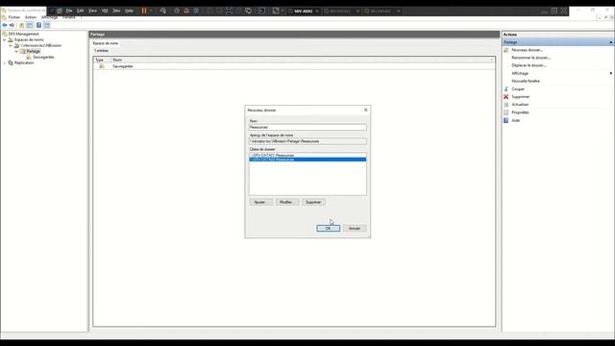Collapse the Espaces de noms tree node
This screenshot has height=346, width=615.
tap(4, 39)
